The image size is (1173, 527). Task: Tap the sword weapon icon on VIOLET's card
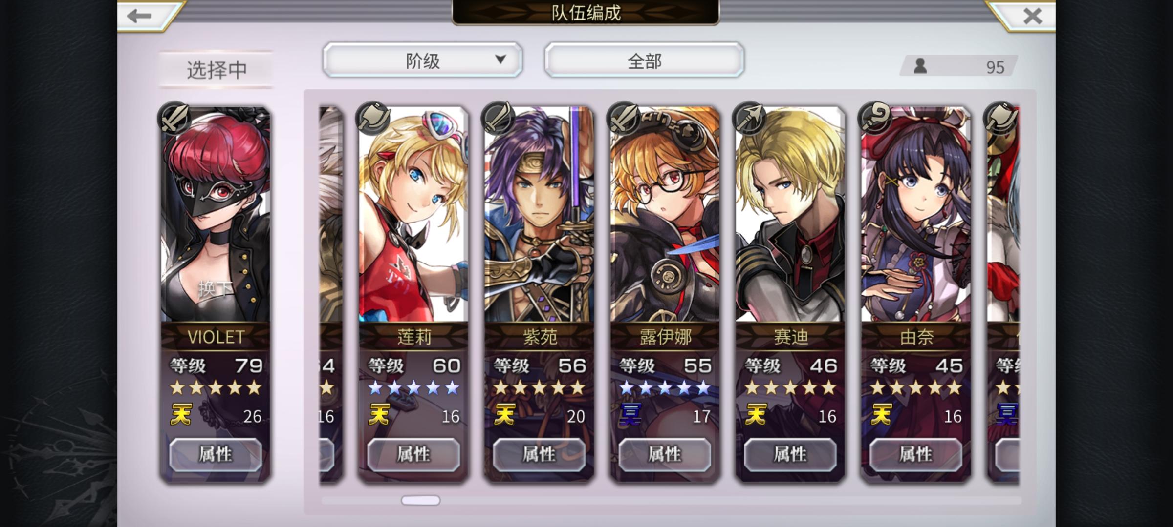click(x=174, y=118)
